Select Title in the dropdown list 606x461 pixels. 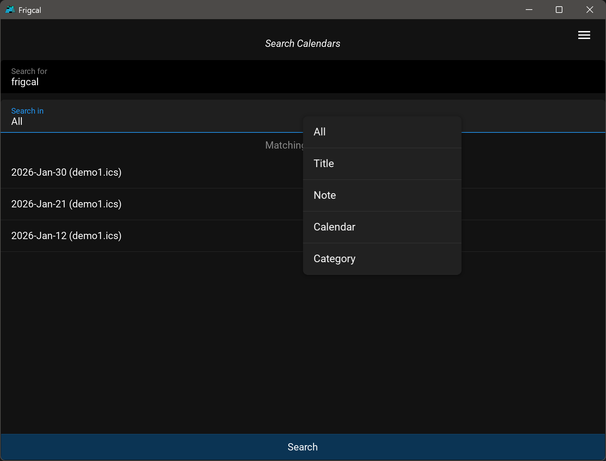[x=382, y=164]
